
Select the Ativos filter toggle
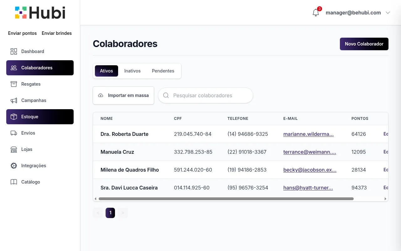pyautogui.click(x=106, y=71)
